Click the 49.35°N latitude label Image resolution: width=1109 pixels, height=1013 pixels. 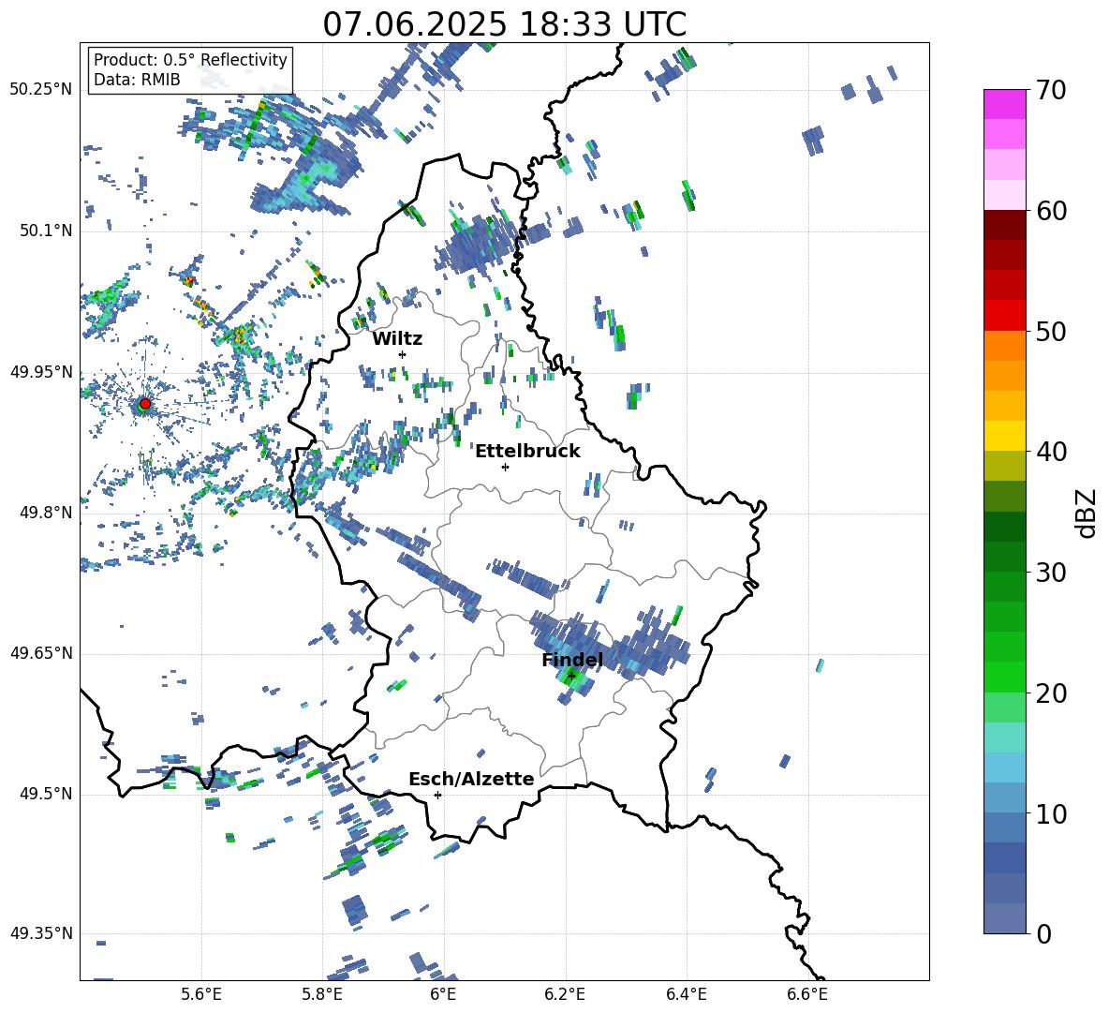tap(41, 933)
